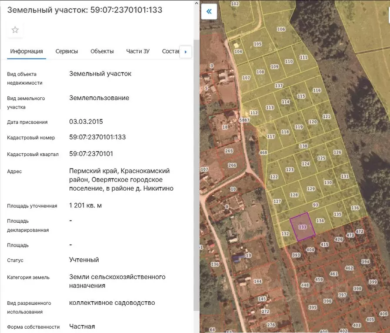Click parcel 468 on the map
The image size is (390, 333).
[x=263, y=152]
